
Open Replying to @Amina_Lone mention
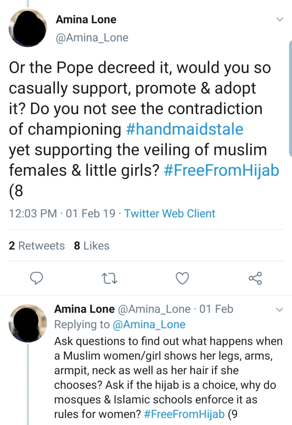[x=149, y=324]
